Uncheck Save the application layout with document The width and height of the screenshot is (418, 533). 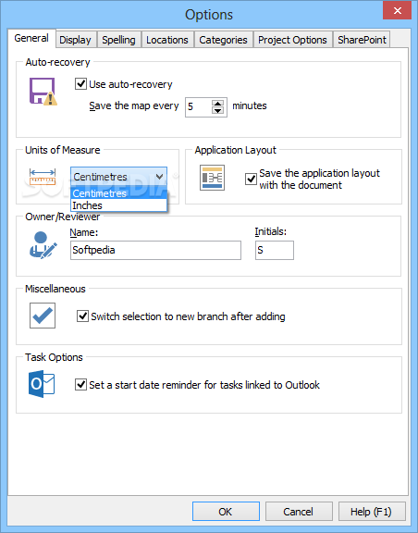(x=251, y=179)
